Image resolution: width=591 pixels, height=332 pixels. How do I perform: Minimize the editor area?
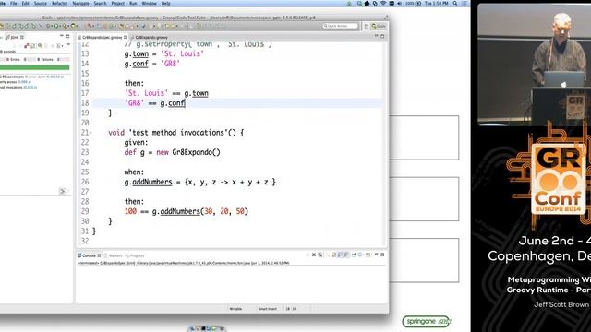pyautogui.click(x=376, y=36)
